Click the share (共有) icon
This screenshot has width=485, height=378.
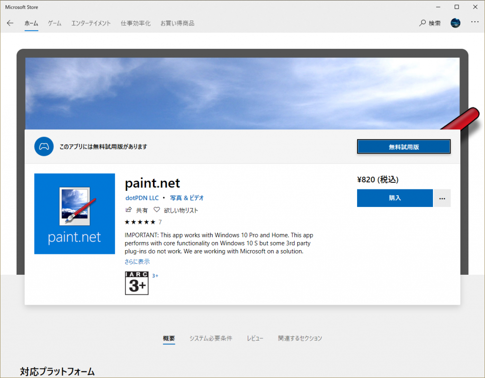(128, 210)
